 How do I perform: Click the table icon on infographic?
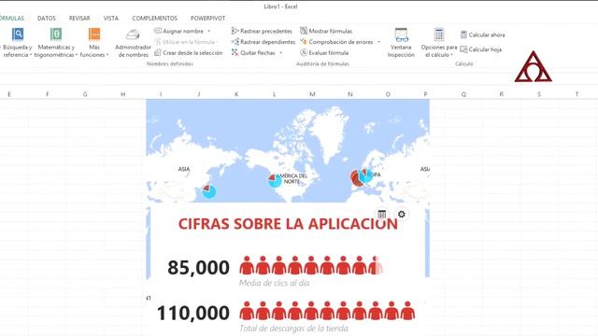[382, 215]
